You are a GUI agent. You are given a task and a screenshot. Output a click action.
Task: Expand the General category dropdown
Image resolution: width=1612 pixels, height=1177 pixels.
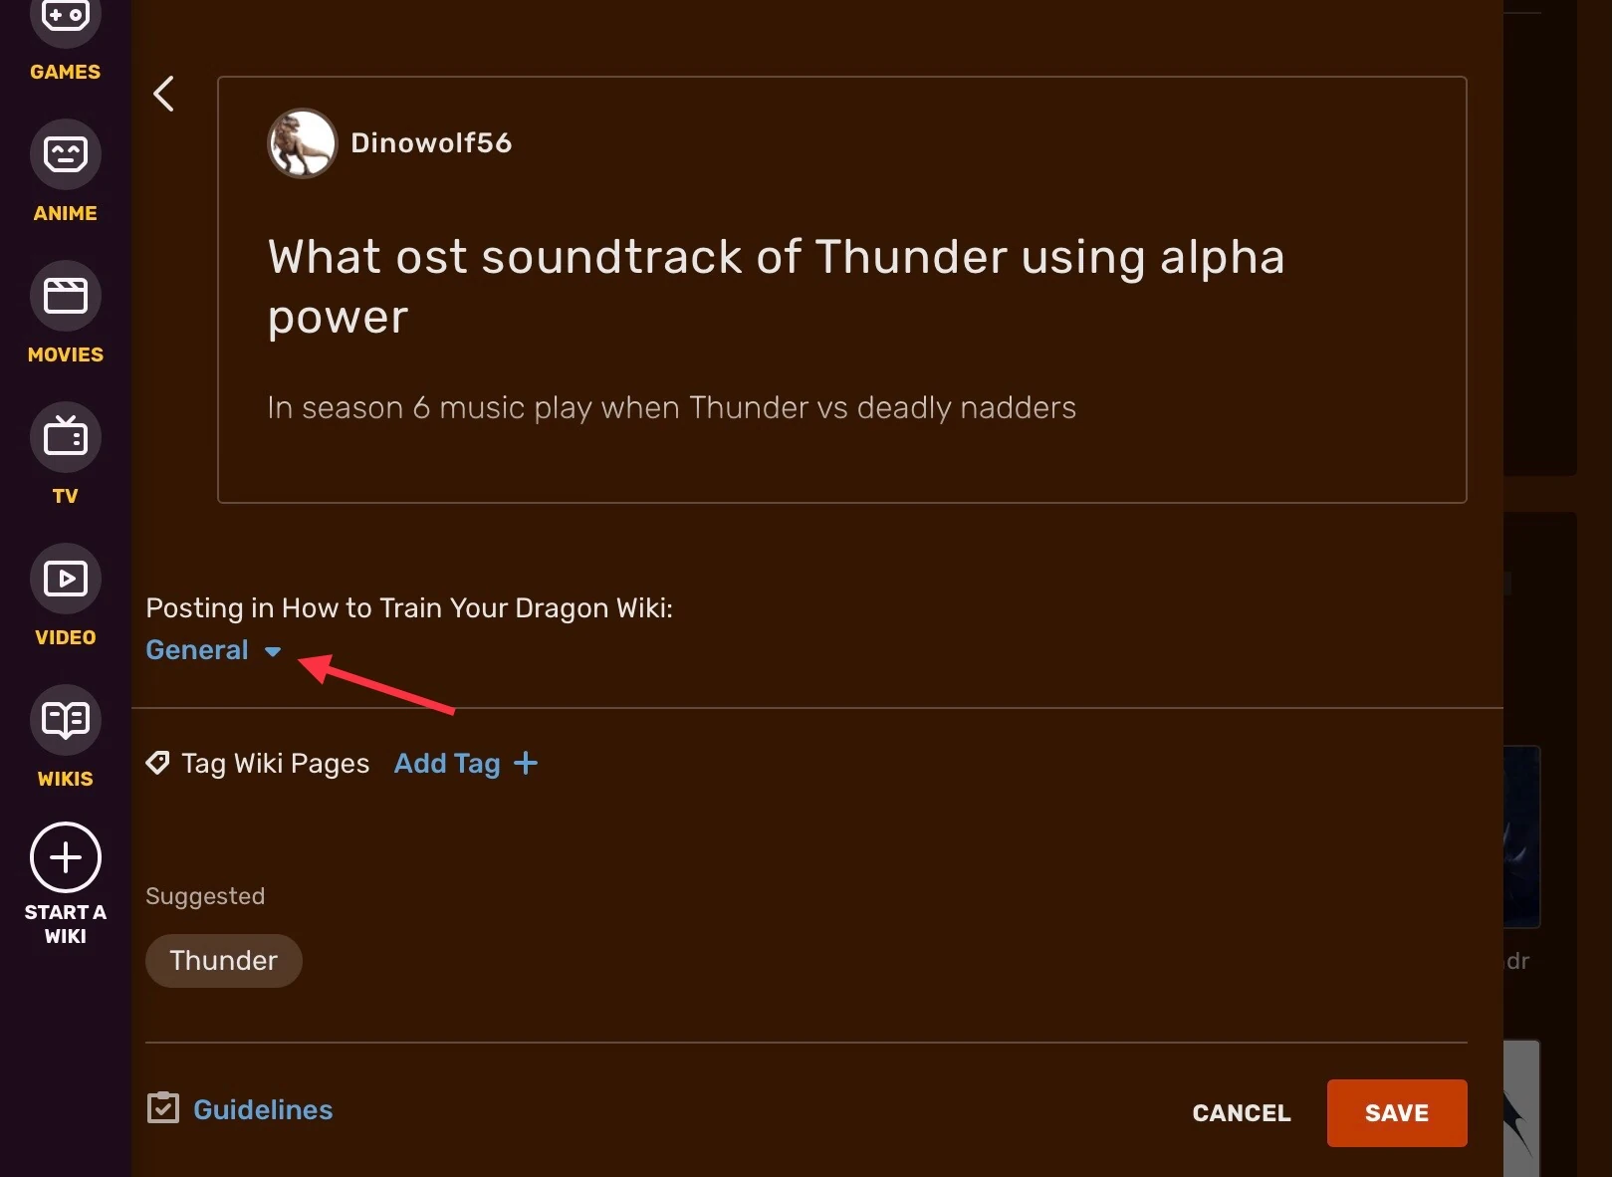[x=197, y=650]
